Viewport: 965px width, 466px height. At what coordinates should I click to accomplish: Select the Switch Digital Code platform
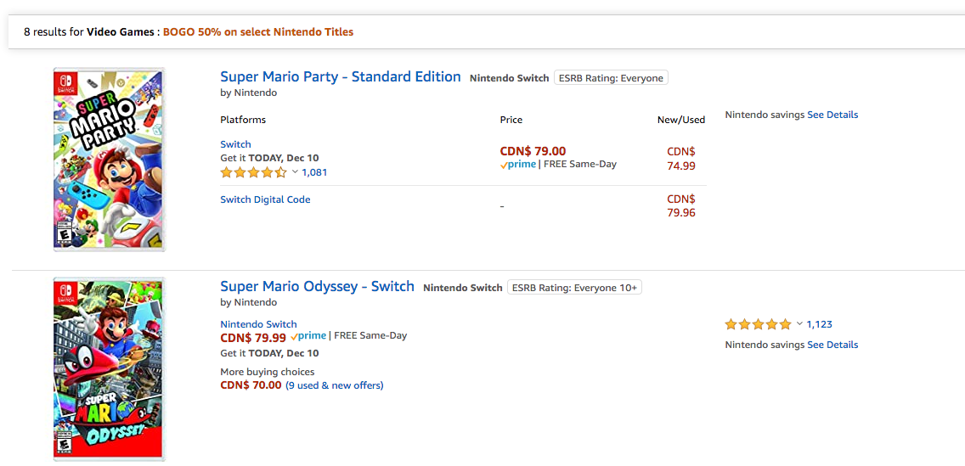pos(265,199)
